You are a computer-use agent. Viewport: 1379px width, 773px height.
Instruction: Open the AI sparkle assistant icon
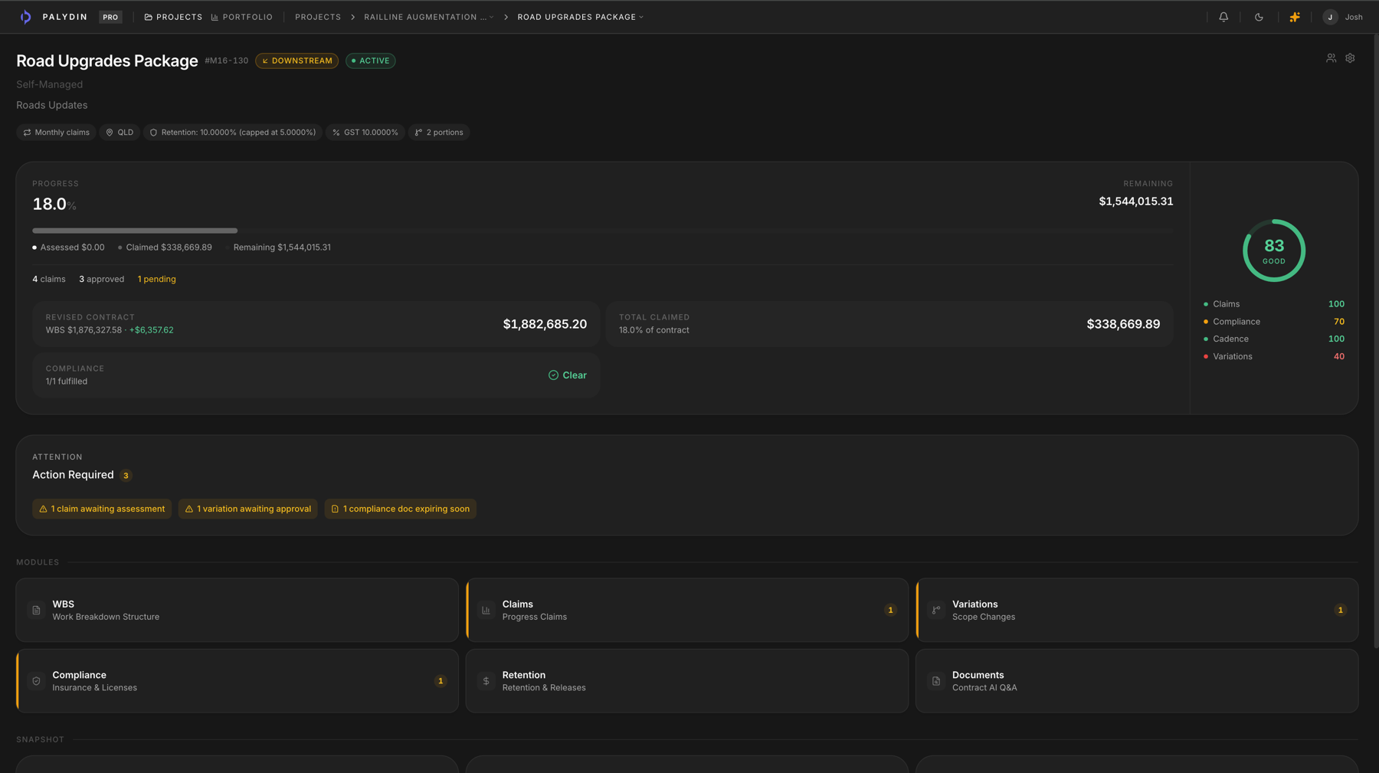1295,16
